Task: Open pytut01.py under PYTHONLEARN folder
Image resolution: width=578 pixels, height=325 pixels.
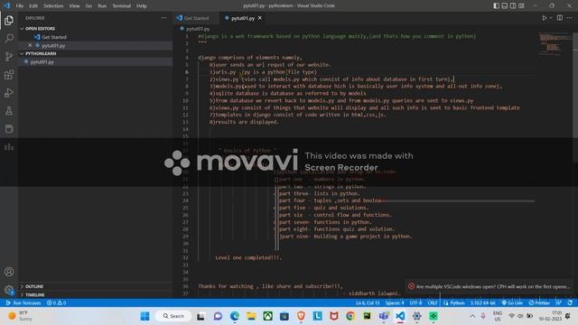Action: [x=42, y=62]
